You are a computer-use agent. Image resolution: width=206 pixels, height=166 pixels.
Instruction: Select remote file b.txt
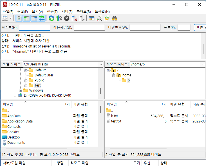click(115, 116)
